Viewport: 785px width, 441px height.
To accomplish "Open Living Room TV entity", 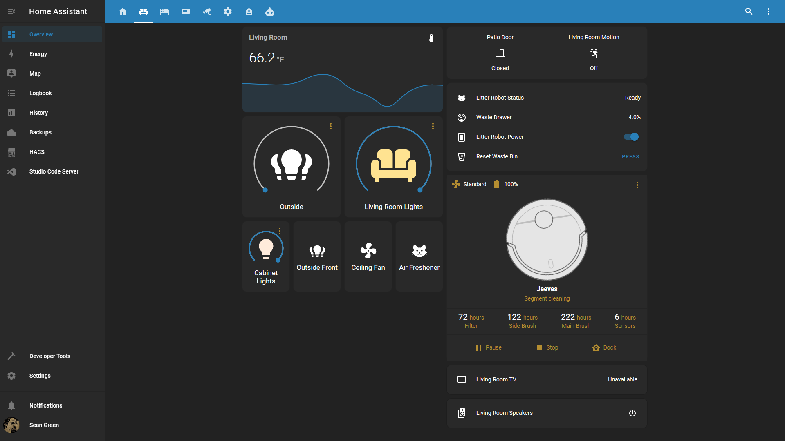I will coord(547,379).
